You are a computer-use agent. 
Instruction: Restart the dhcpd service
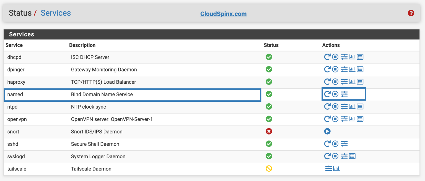click(x=328, y=57)
